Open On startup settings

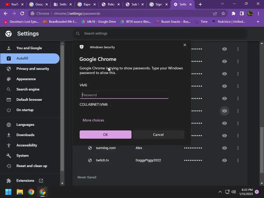tap(30, 110)
